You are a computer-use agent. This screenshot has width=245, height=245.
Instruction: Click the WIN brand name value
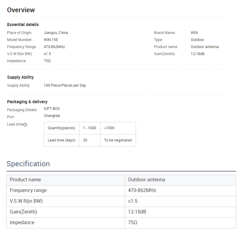194,33
